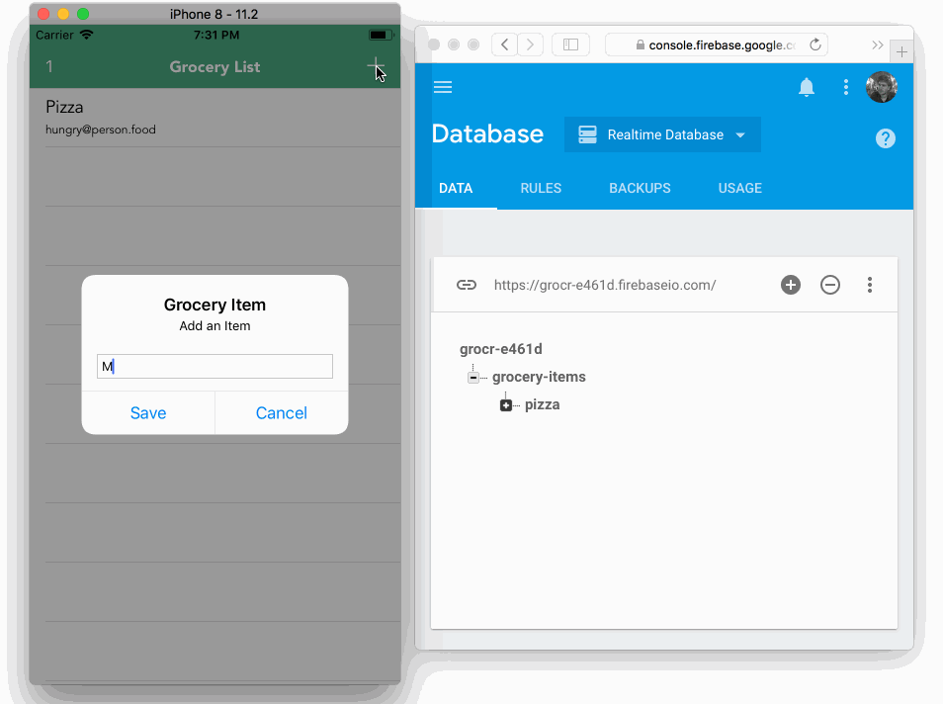
Task: Cancel the Grocery Item dialog
Action: click(282, 412)
